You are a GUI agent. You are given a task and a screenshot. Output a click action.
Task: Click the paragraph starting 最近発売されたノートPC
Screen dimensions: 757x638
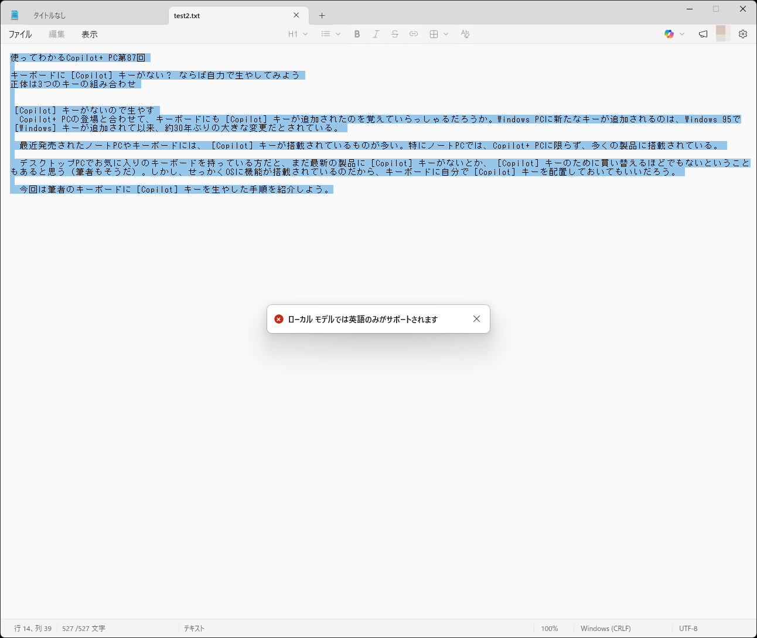click(369, 146)
